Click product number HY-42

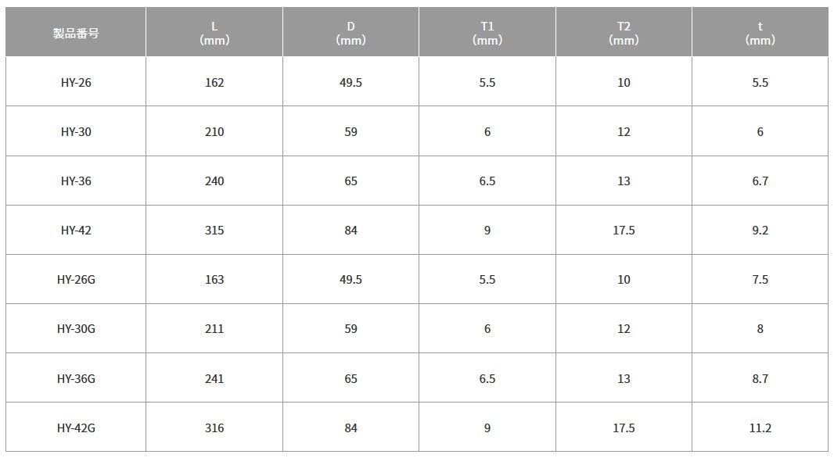(x=76, y=230)
